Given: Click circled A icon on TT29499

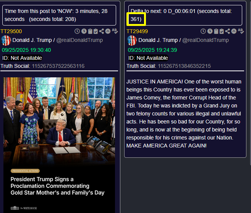Looking at the screenshot, I should (x=234, y=31).
